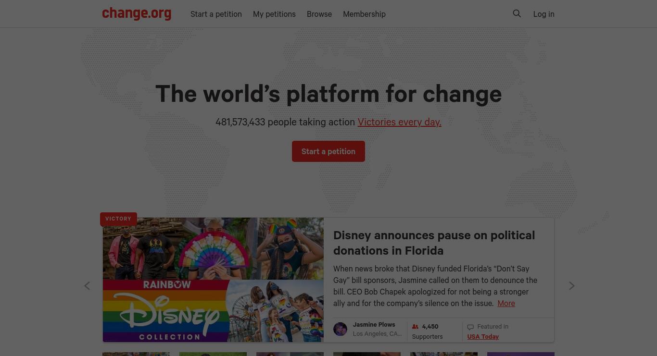Screen dimensions: 657x356
Task: Click the VICTORY badge
Action: click(118, 219)
